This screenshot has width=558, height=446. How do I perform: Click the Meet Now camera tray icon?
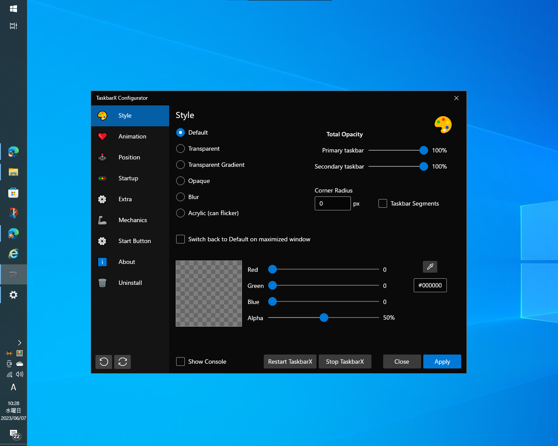pyautogui.click(x=9, y=364)
